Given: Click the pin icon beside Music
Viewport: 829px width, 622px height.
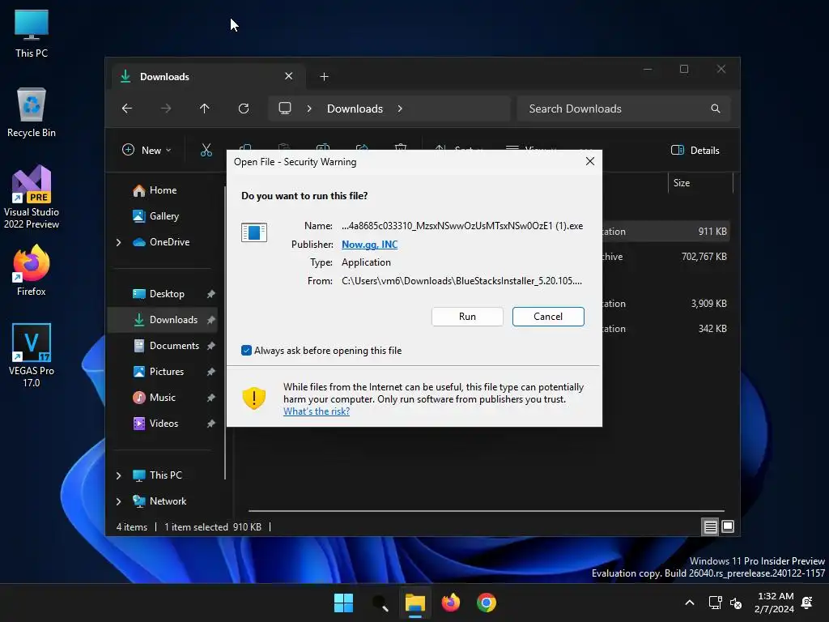Looking at the screenshot, I should (x=211, y=397).
